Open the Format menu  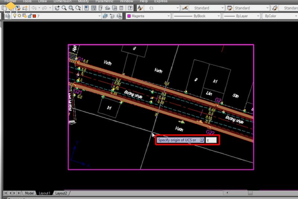10,1
